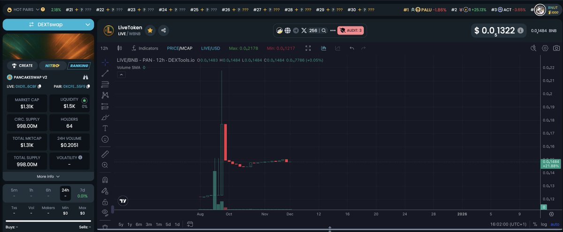Select the crosshair cursor tool
The image size is (563, 232).
105,62
